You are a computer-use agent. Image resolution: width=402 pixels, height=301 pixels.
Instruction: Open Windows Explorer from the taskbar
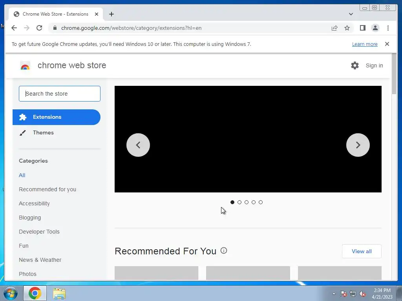tap(59, 294)
